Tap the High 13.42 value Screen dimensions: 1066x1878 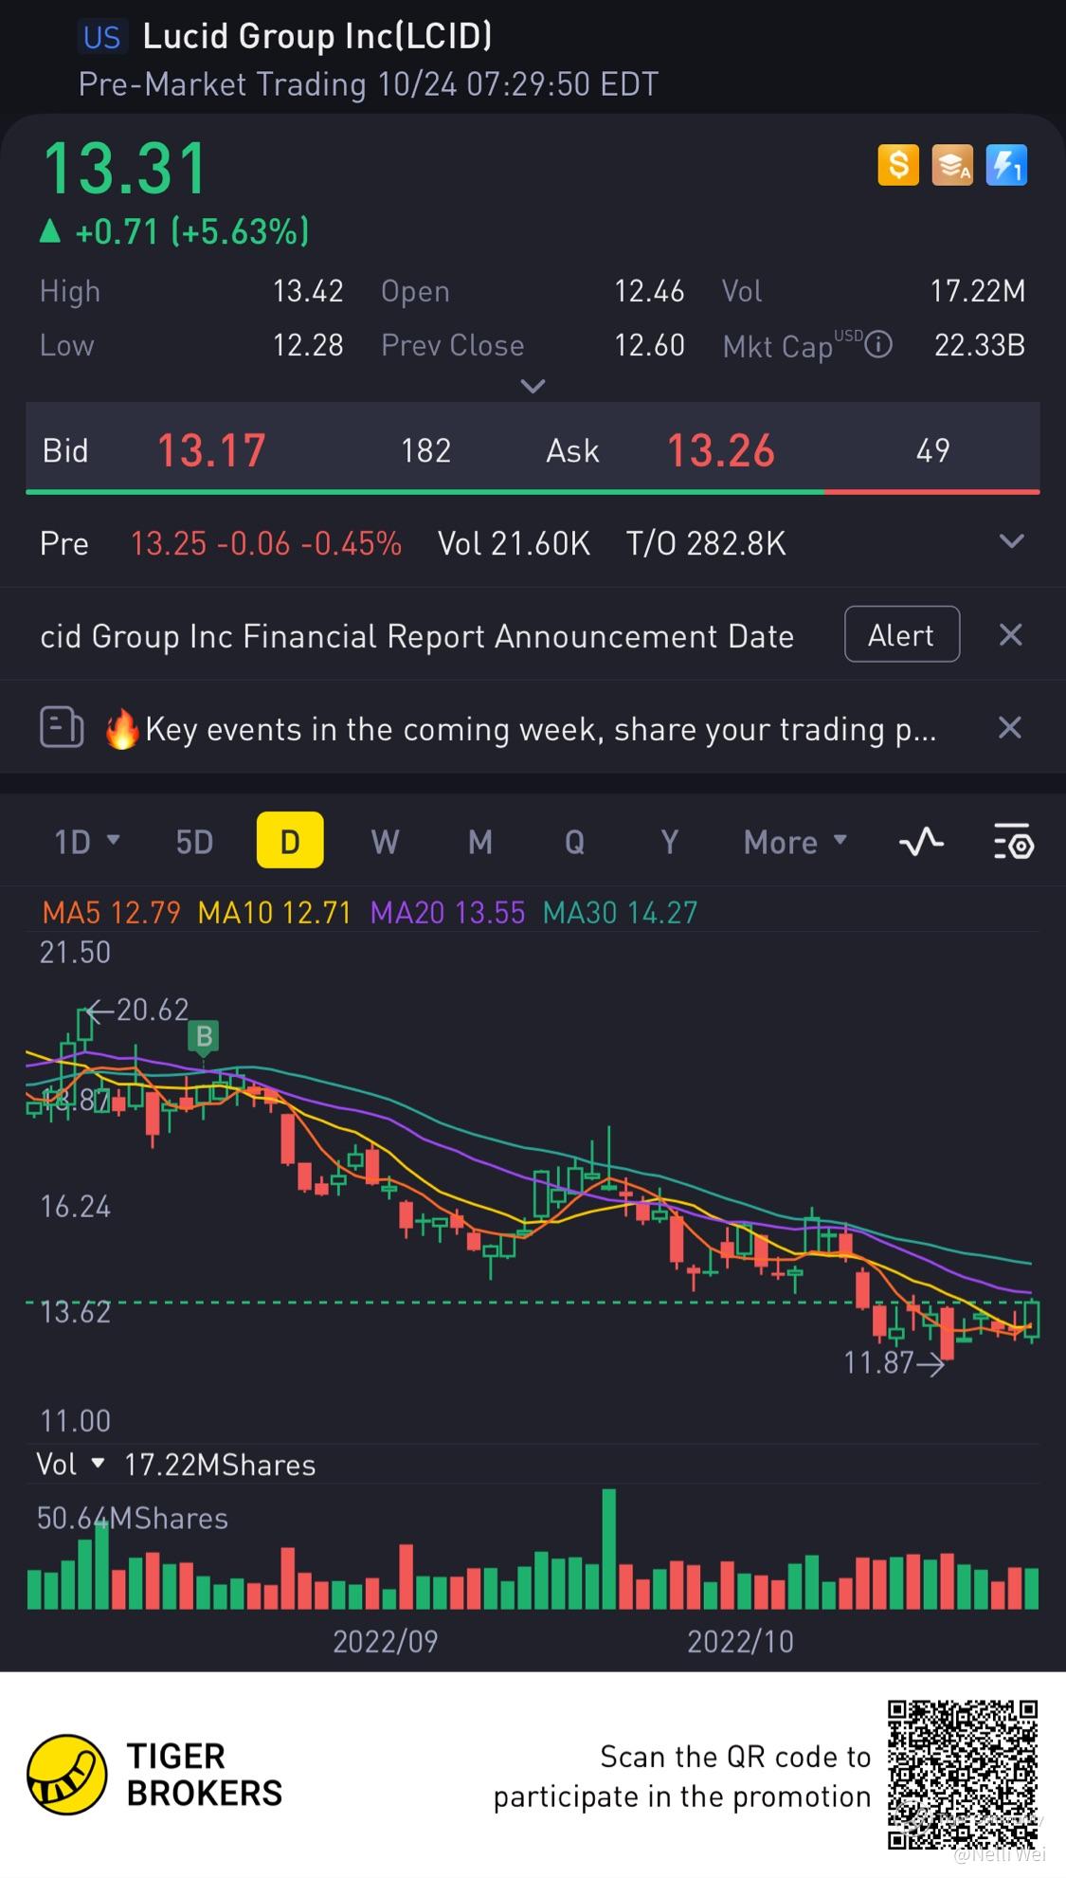[307, 291]
